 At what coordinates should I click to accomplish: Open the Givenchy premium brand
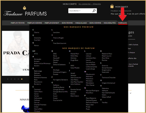(37, 38)
